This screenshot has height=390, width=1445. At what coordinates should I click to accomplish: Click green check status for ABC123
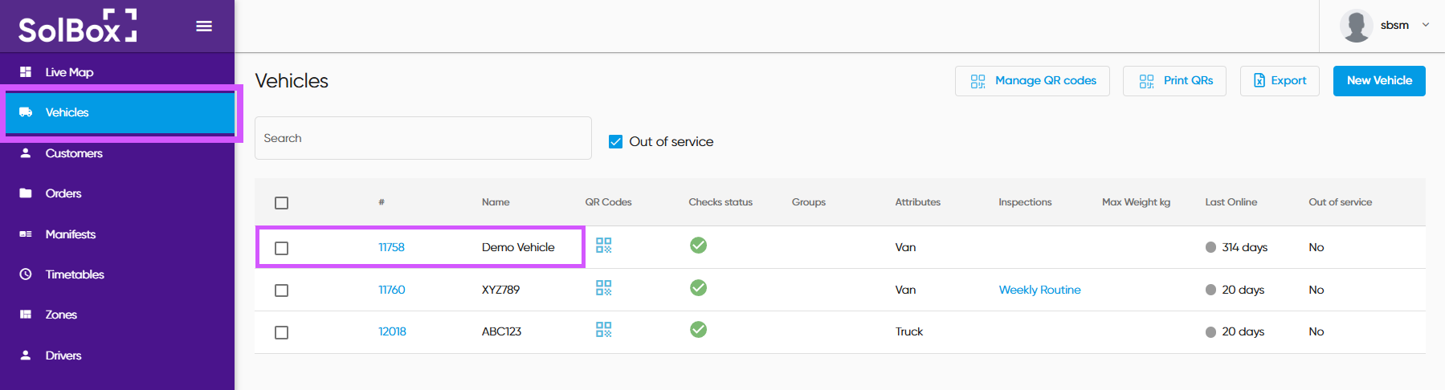tap(698, 330)
